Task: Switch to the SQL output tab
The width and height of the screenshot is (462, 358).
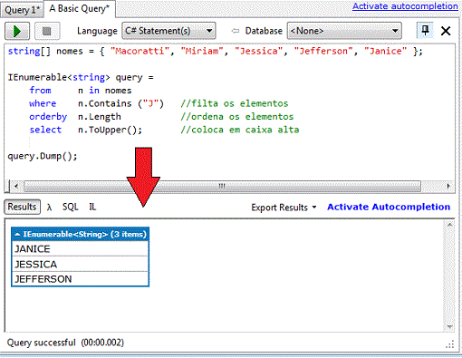Action: tap(71, 207)
